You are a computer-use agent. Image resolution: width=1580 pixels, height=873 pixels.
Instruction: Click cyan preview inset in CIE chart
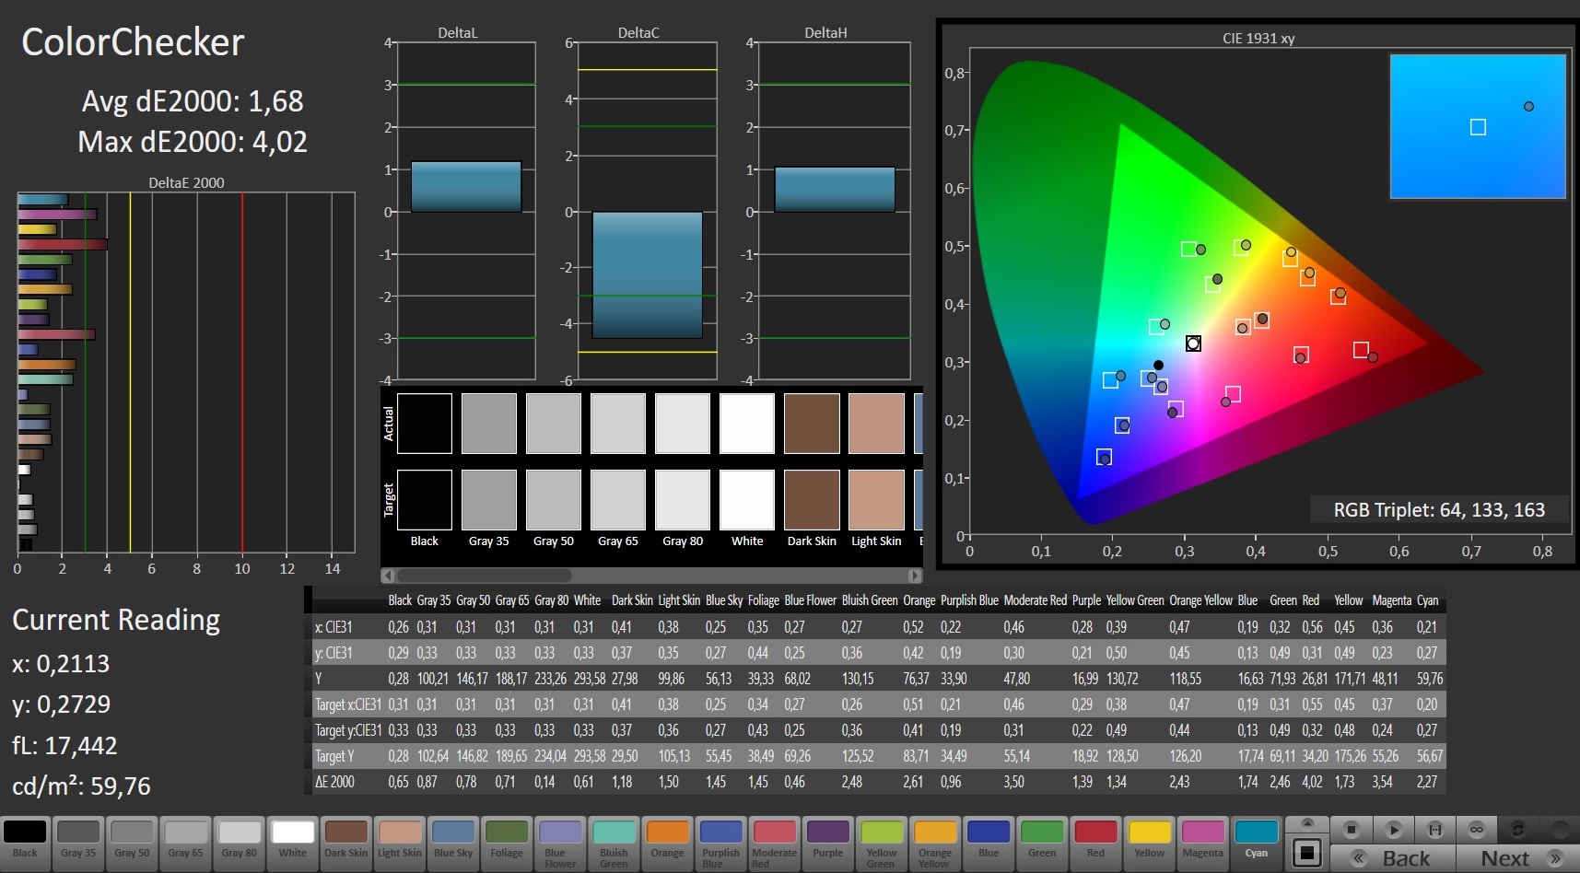tap(1478, 126)
